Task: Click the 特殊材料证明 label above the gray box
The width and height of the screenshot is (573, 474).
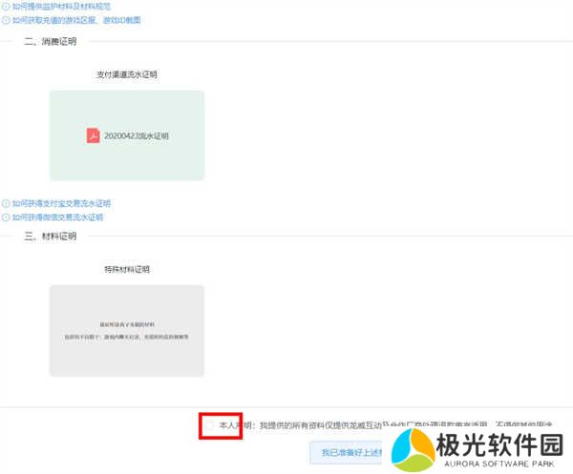Action: 127,269
